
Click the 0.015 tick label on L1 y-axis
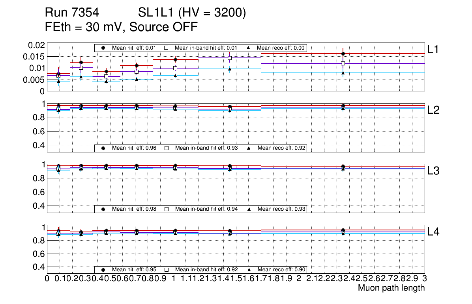37,57
